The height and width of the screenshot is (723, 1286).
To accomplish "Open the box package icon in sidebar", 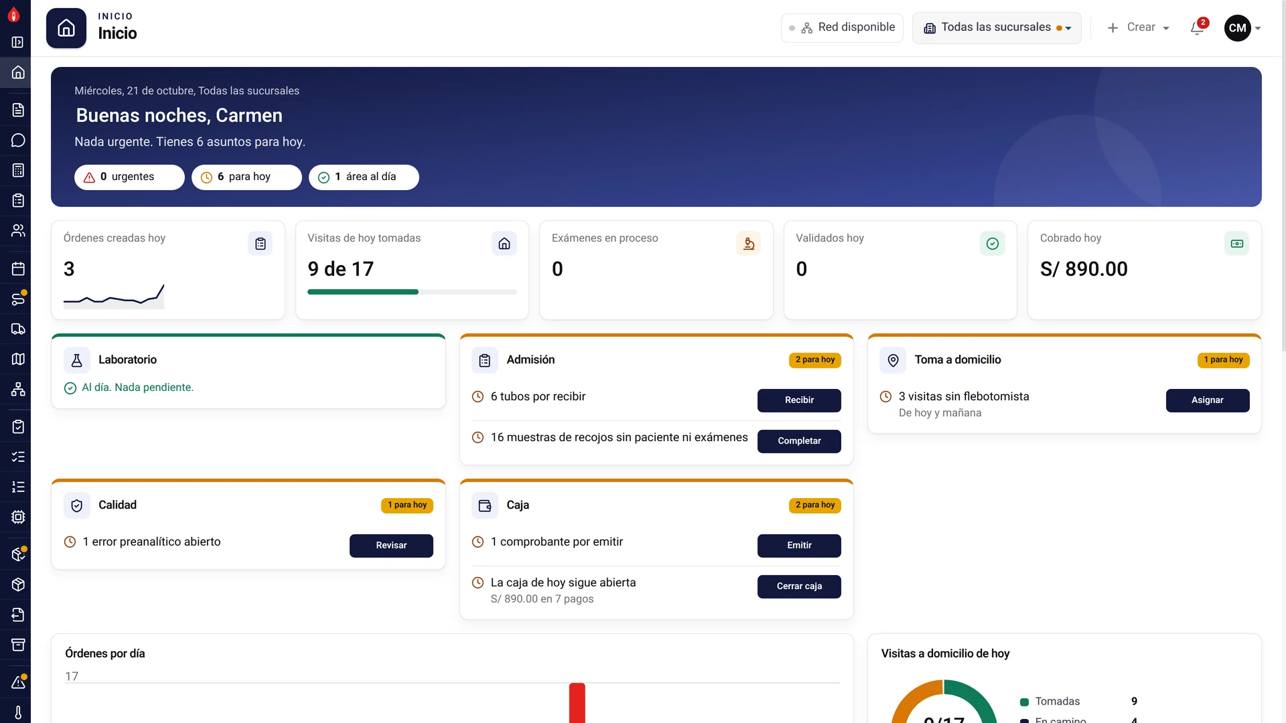I will (18, 584).
